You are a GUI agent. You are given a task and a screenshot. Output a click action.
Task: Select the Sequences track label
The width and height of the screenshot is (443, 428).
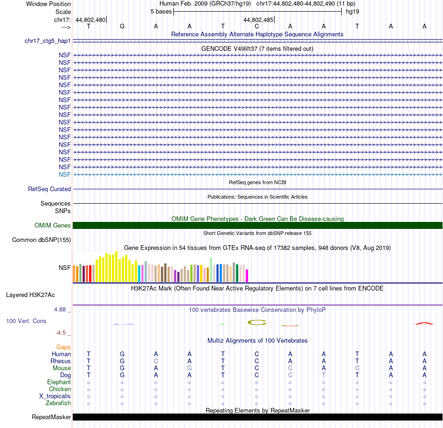point(55,203)
